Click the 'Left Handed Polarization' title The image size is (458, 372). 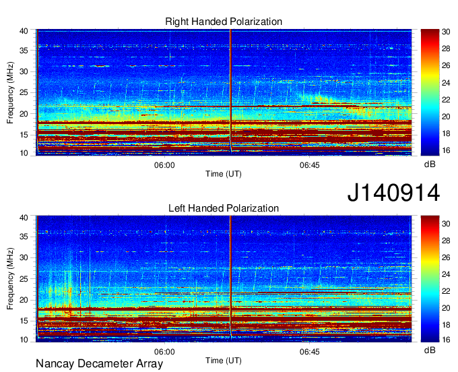pos(224,208)
